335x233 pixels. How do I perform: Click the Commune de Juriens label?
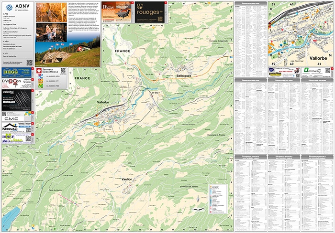tap(189, 187)
